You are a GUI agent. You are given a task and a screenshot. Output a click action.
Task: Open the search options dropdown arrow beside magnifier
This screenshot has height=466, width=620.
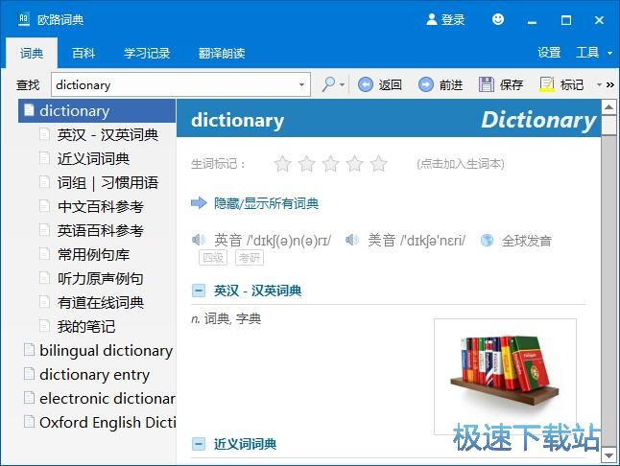(343, 84)
